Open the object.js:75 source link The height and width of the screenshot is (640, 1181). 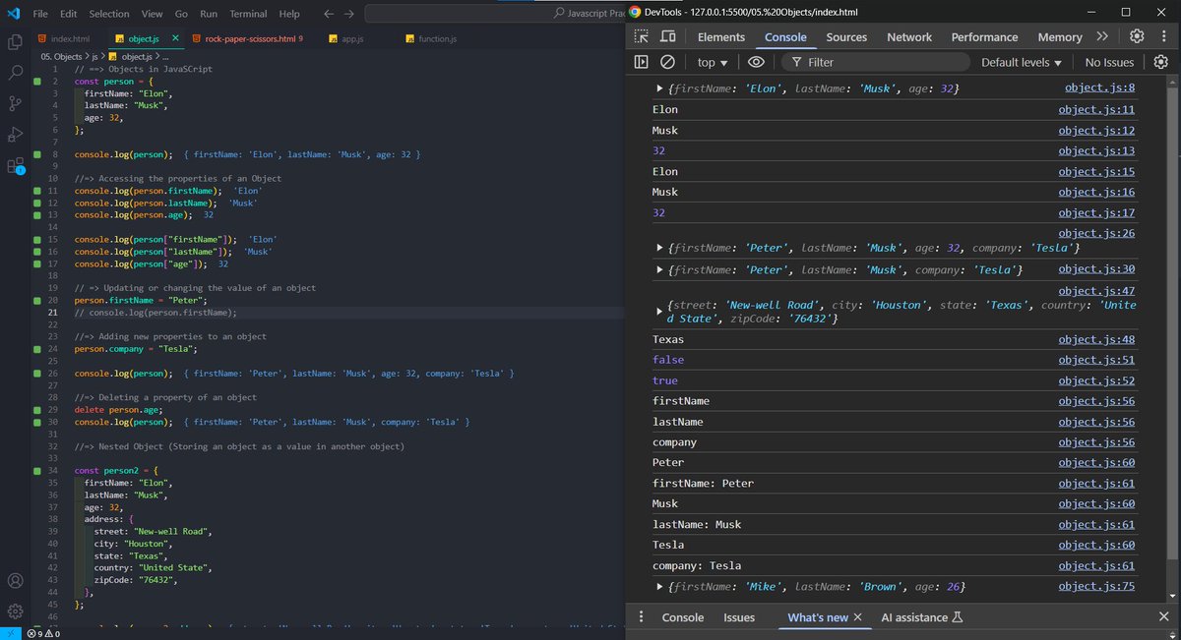(x=1096, y=586)
